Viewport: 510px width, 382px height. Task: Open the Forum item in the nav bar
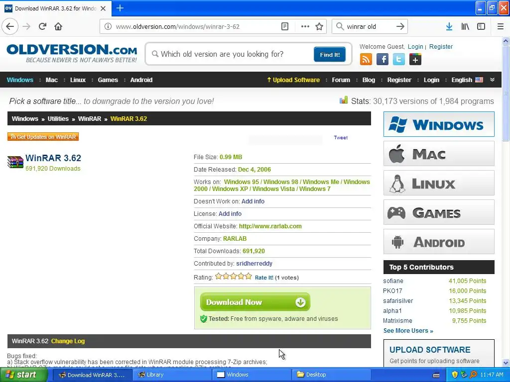click(x=341, y=80)
